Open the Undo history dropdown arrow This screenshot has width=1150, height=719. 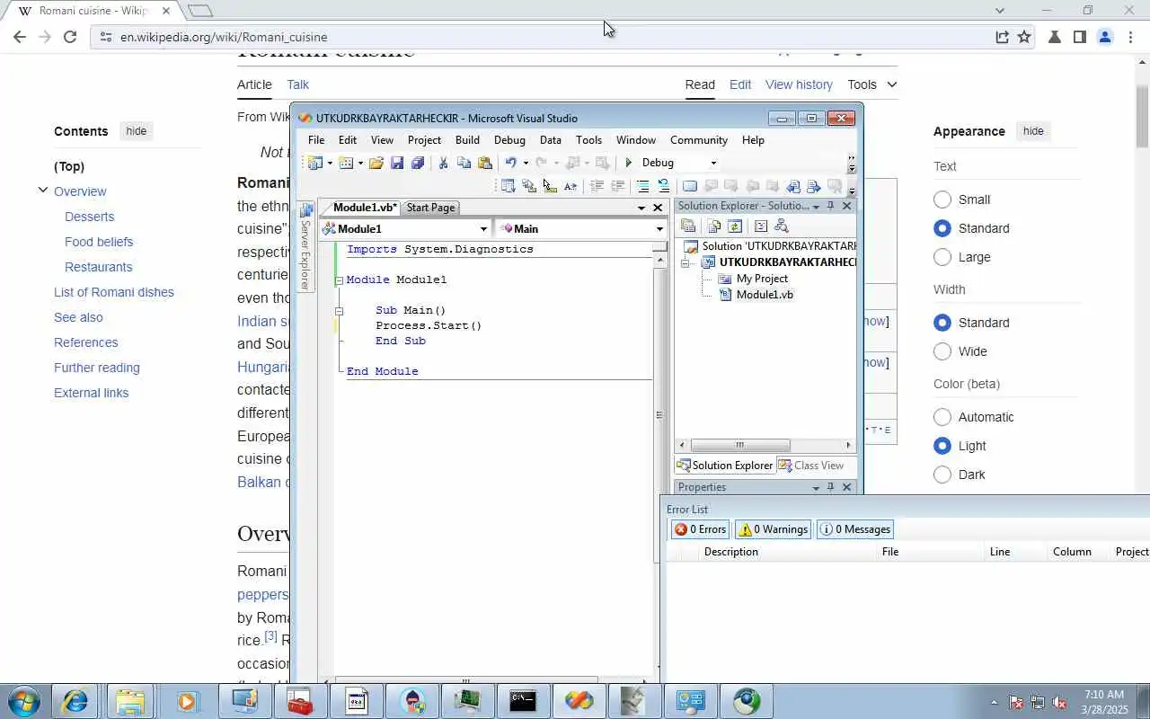tap(526, 163)
